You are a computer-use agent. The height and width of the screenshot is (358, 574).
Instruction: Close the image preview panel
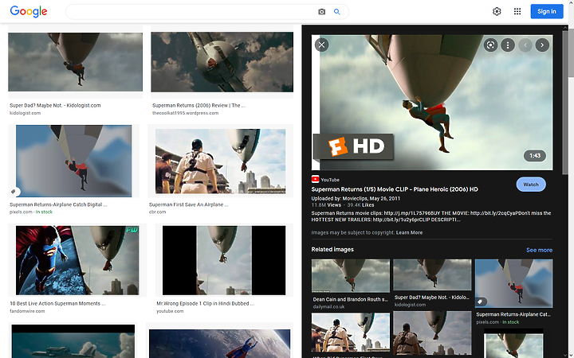321,45
